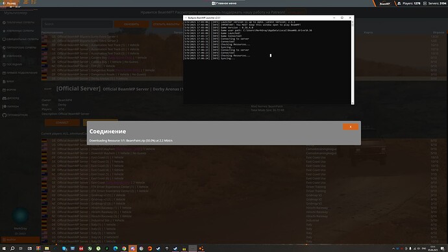
Task: Click the GitHub icon in sidebar
Action: [4, 115]
